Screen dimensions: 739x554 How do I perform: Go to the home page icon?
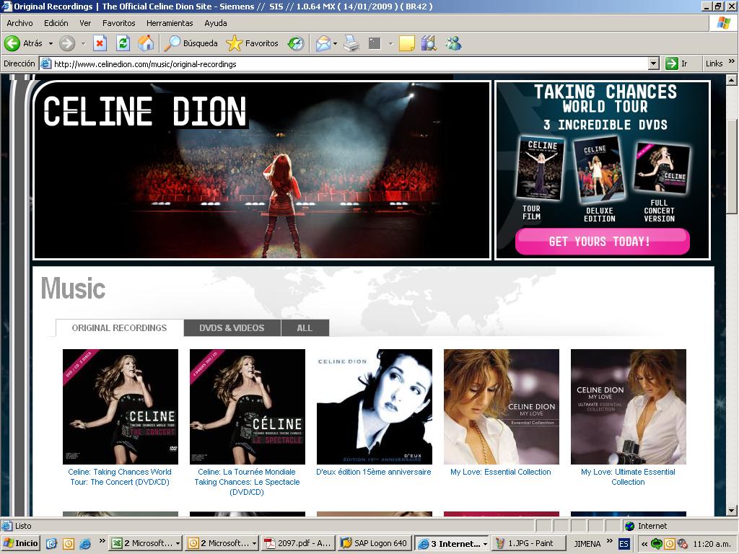[x=146, y=43]
